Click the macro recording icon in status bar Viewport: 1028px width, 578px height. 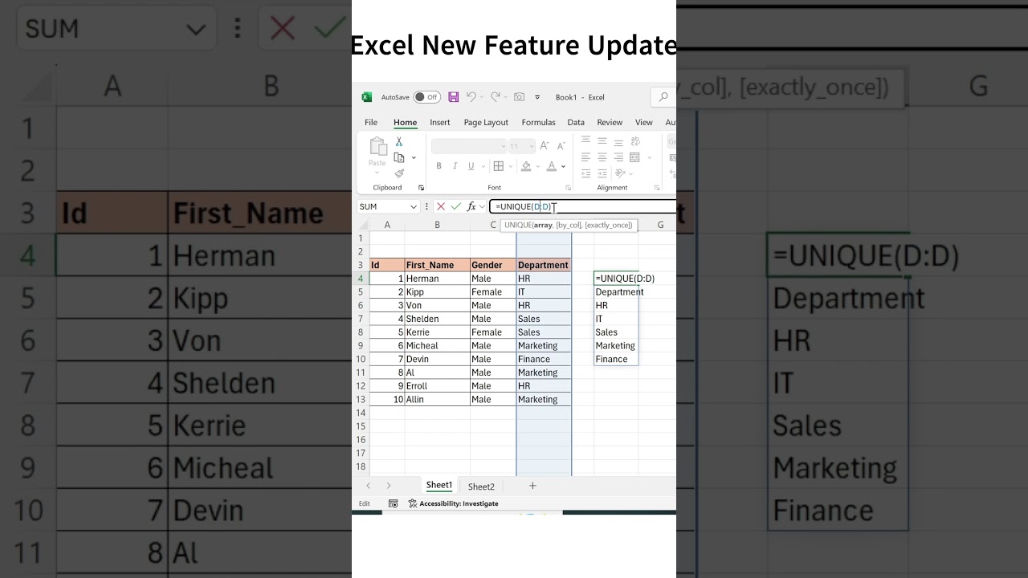[394, 503]
